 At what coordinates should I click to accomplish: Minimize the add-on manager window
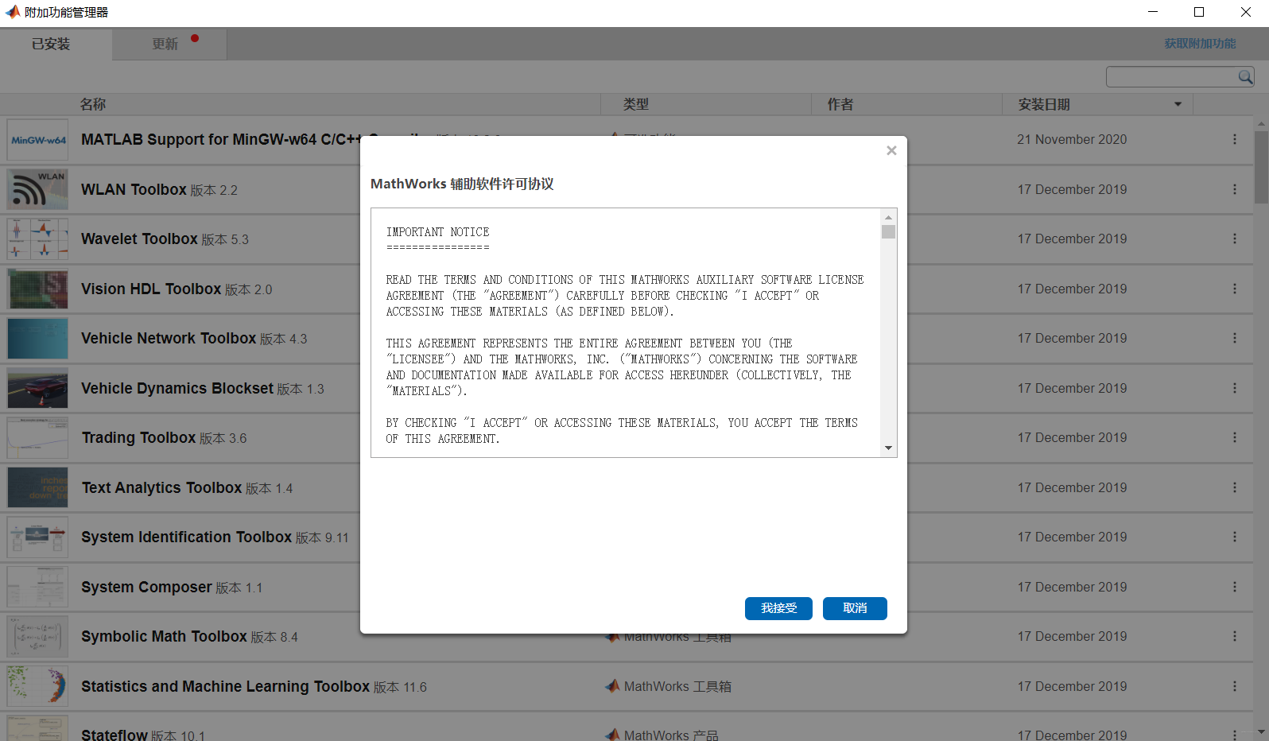tap(1153, 12)
